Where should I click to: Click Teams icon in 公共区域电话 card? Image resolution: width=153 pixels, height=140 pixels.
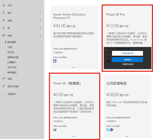[x=112, y=130]
